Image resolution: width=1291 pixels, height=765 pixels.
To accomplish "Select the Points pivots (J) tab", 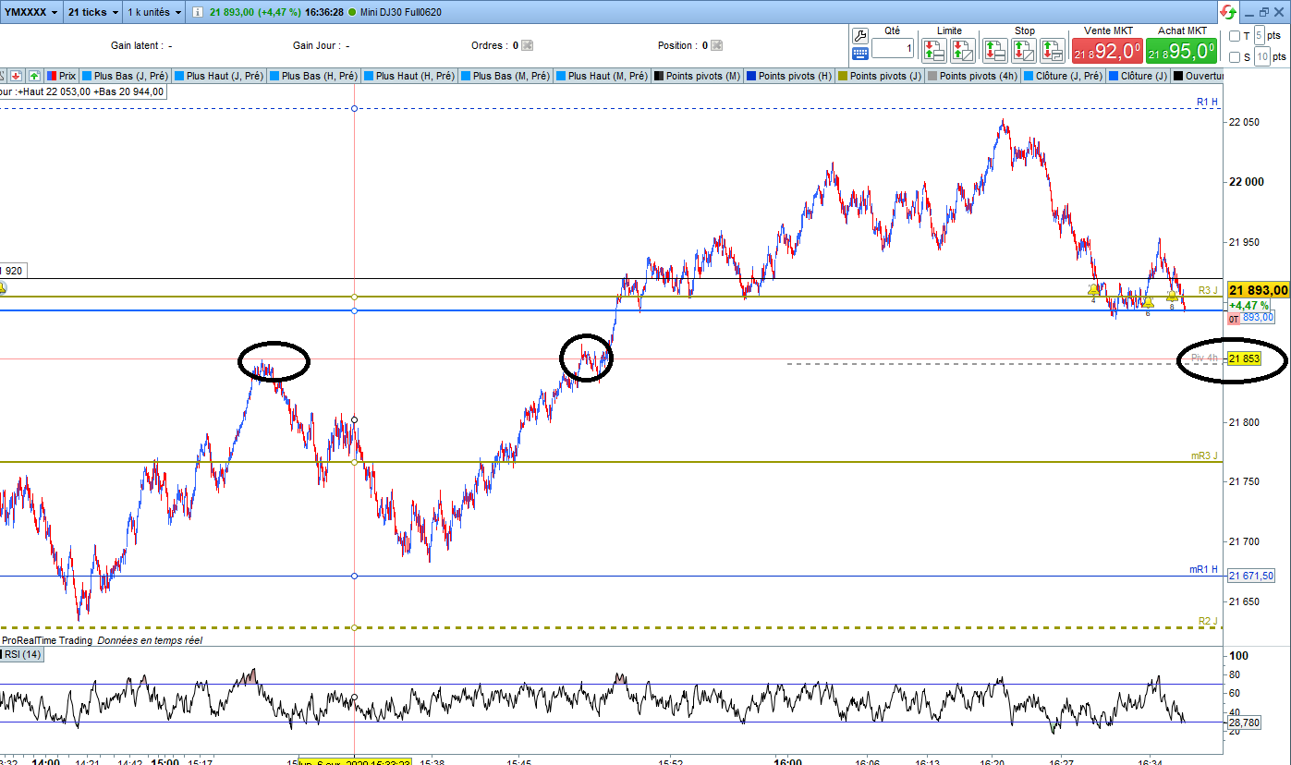I will pos(880,76).
